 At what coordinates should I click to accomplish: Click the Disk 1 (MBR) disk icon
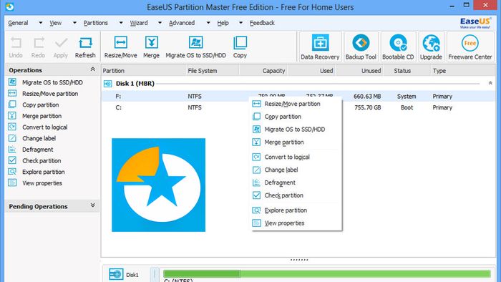[107, 84]
